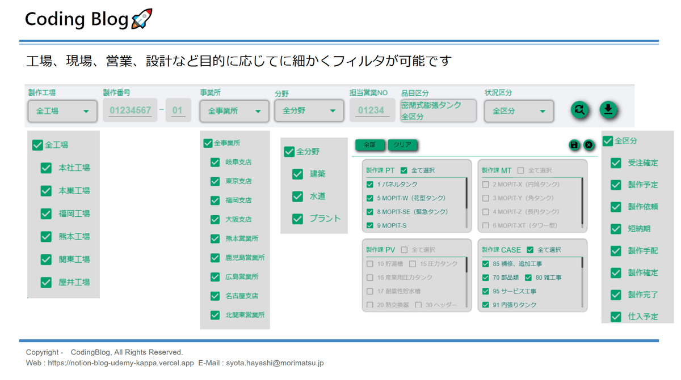Screen dimensions: 681x380
Task: Uncheck 1 パネルタンク item
Action: [370, 185]
